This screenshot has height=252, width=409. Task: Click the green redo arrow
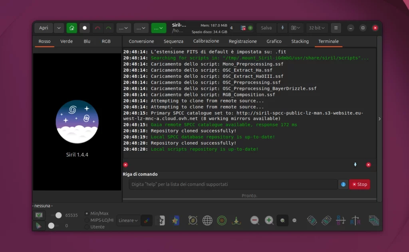(x=109, y=28)
